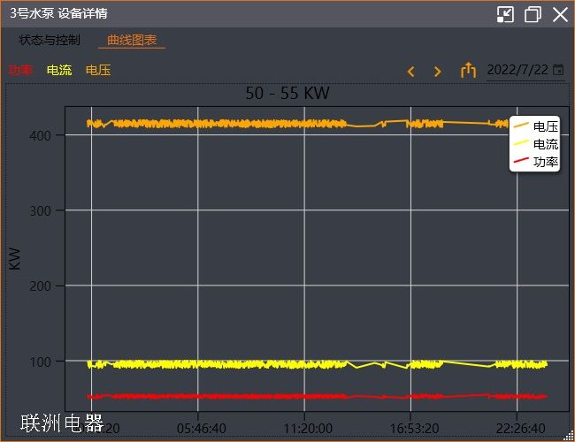Close the 3号水泵 设备详情 window
575x442 pixels.
560,14
